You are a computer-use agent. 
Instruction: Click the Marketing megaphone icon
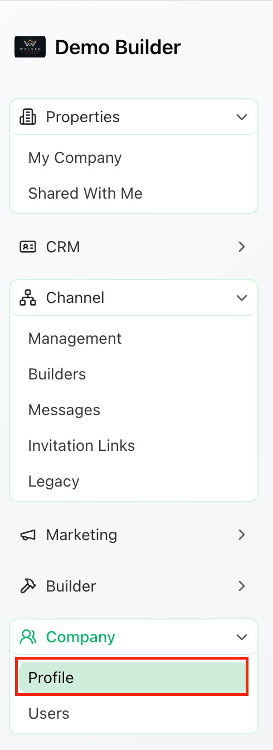point(28,535)
